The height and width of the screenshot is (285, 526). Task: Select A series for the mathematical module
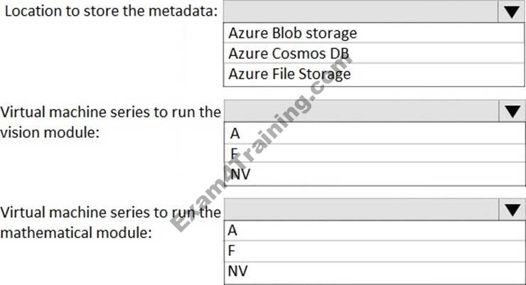(233, 230)
